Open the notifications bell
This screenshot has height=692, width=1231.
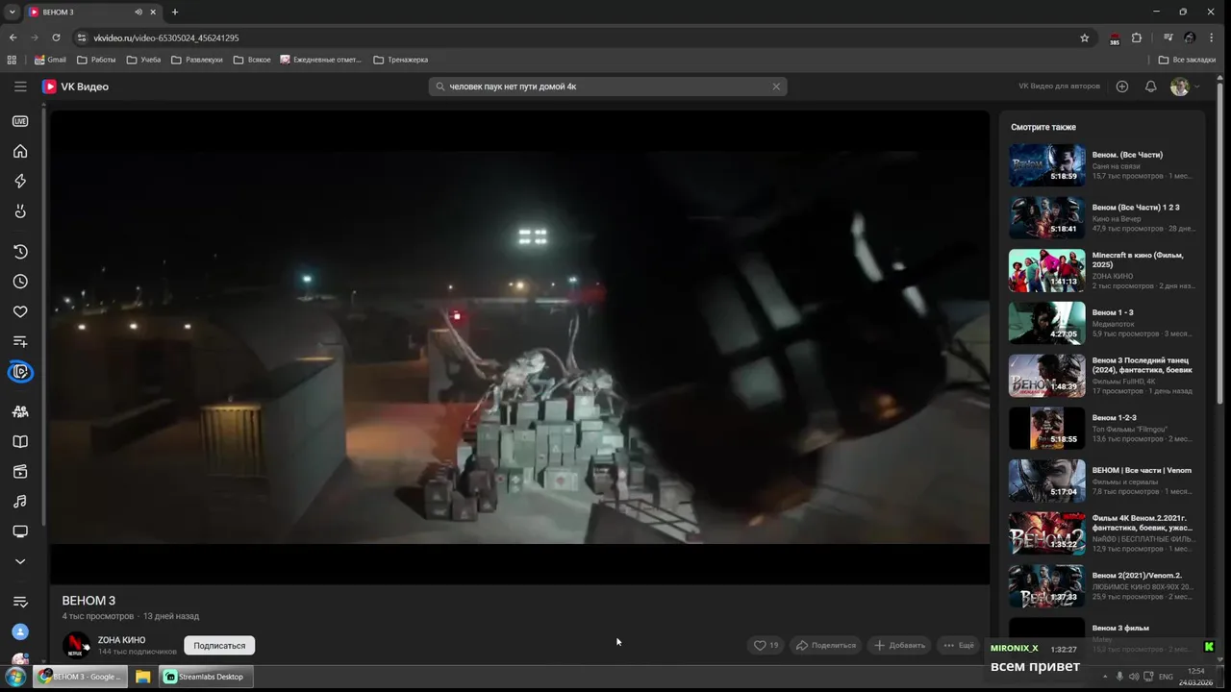[x=1150, y=86]
